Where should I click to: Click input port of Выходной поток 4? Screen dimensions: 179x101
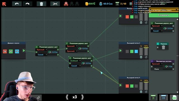coord(121,85)
